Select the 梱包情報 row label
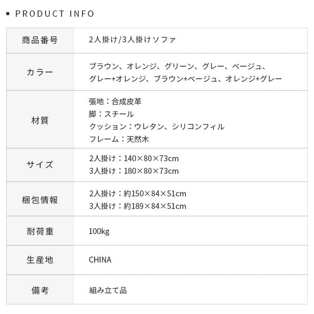 point(40,200)
